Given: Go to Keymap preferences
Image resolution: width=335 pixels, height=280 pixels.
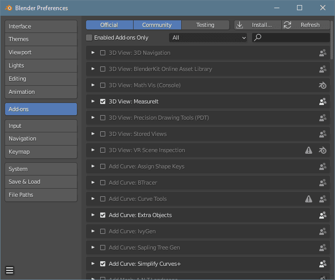Looking at the screenshot, I should 41,152.
